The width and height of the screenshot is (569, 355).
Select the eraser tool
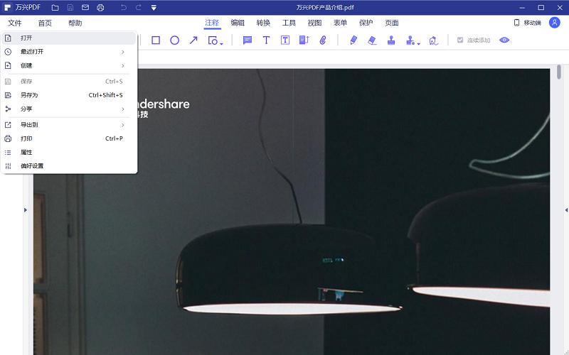point(372,40)
